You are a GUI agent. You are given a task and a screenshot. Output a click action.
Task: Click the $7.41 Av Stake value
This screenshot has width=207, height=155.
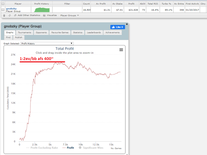(119, 10)
